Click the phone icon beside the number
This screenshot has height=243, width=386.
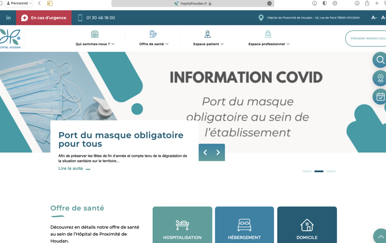pos(80,18)
